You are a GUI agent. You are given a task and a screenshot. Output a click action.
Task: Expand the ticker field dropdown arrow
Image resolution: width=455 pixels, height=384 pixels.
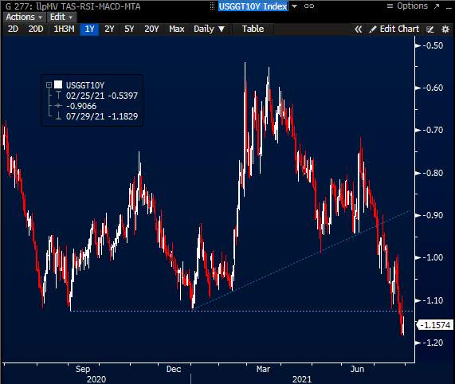click(294, 6)
